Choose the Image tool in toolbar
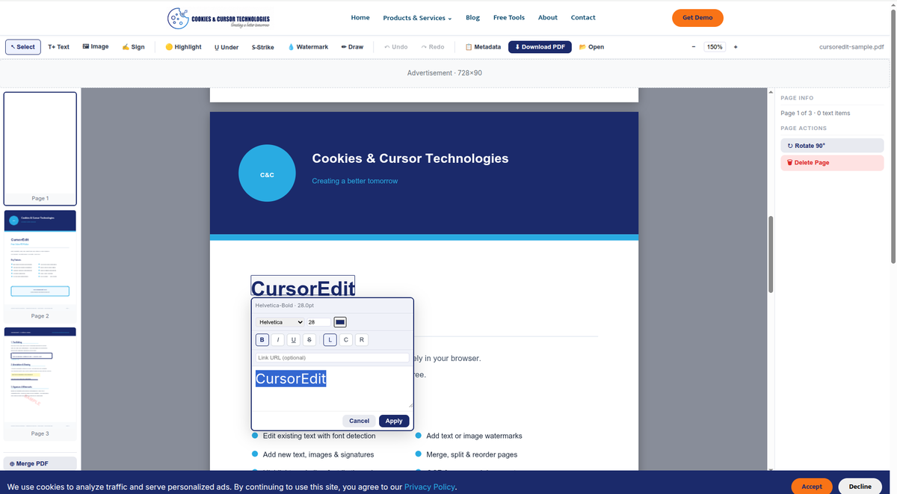The height and width of the screenshot is (494, 897). (96, 47)
